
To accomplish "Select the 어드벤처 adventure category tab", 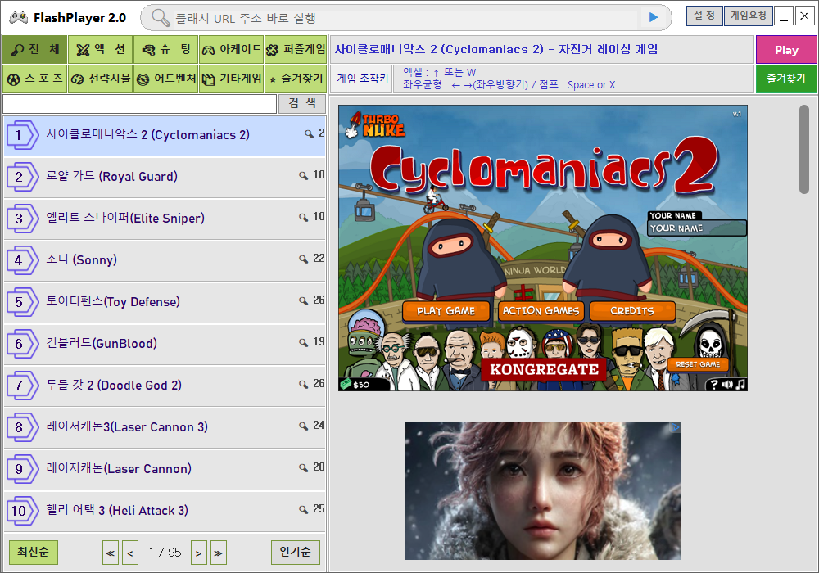I will click(x=166, y=79).
